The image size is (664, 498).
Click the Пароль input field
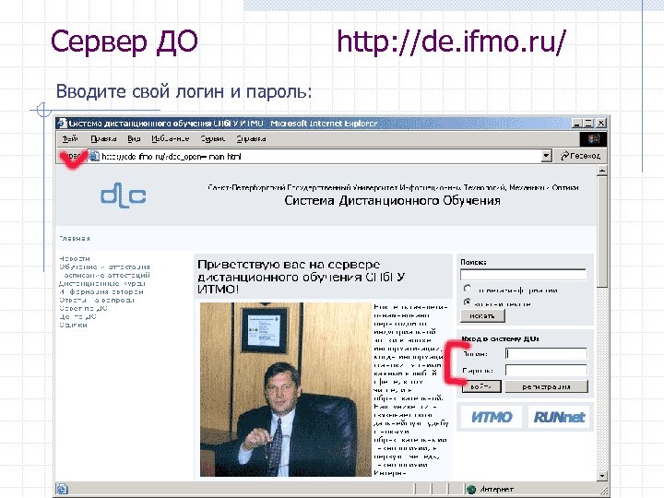pos(546,370)
